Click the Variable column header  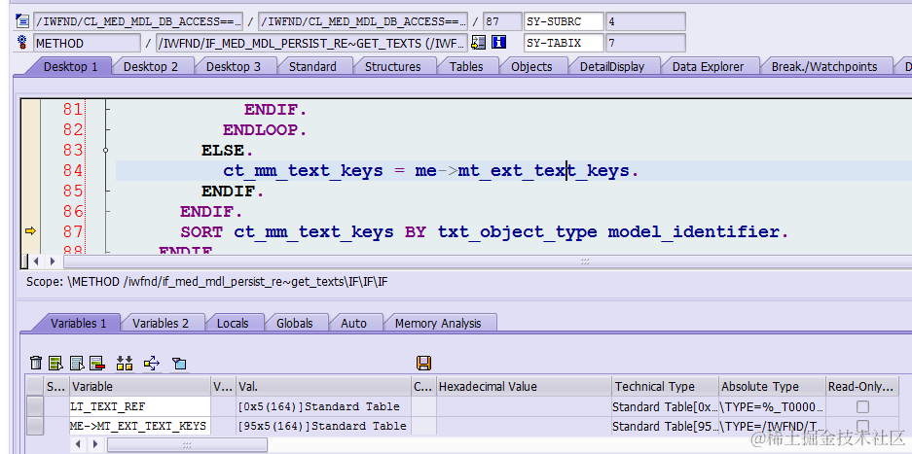pos(140,387)
